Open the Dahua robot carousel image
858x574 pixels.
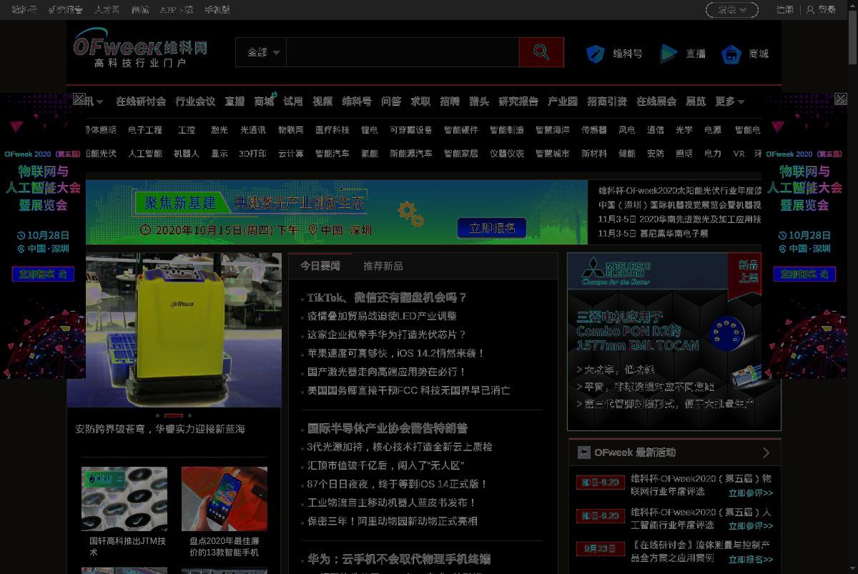tap(174, 330)
